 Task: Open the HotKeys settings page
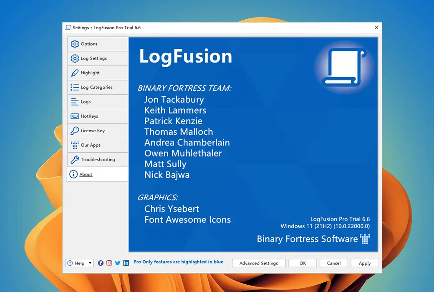coord(98,116)
